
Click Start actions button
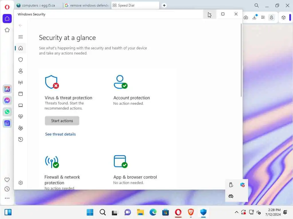click(62, 121)
